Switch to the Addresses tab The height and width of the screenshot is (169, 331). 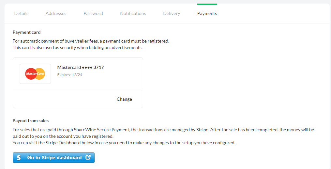click(x=56, y=13)
